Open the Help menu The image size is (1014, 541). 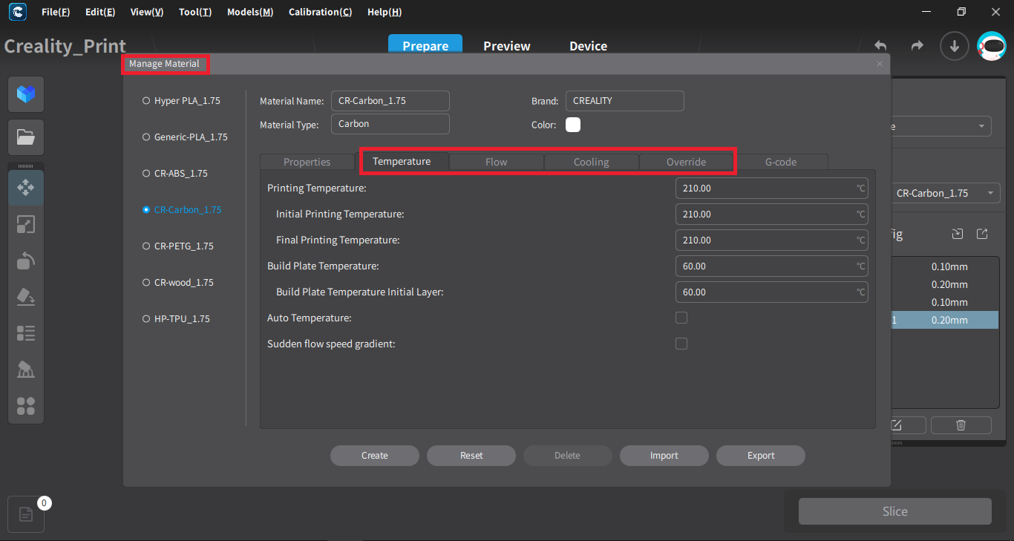pos(385,12)
